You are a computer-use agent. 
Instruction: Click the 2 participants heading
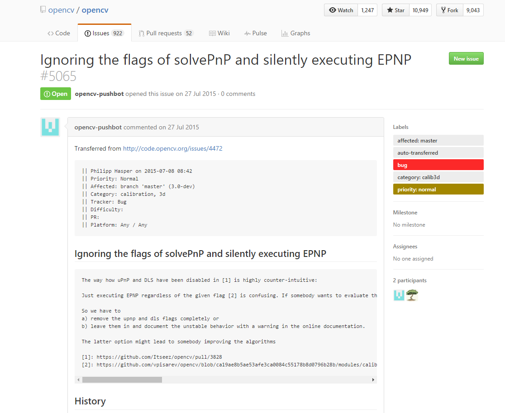click(x=410, y=280)
